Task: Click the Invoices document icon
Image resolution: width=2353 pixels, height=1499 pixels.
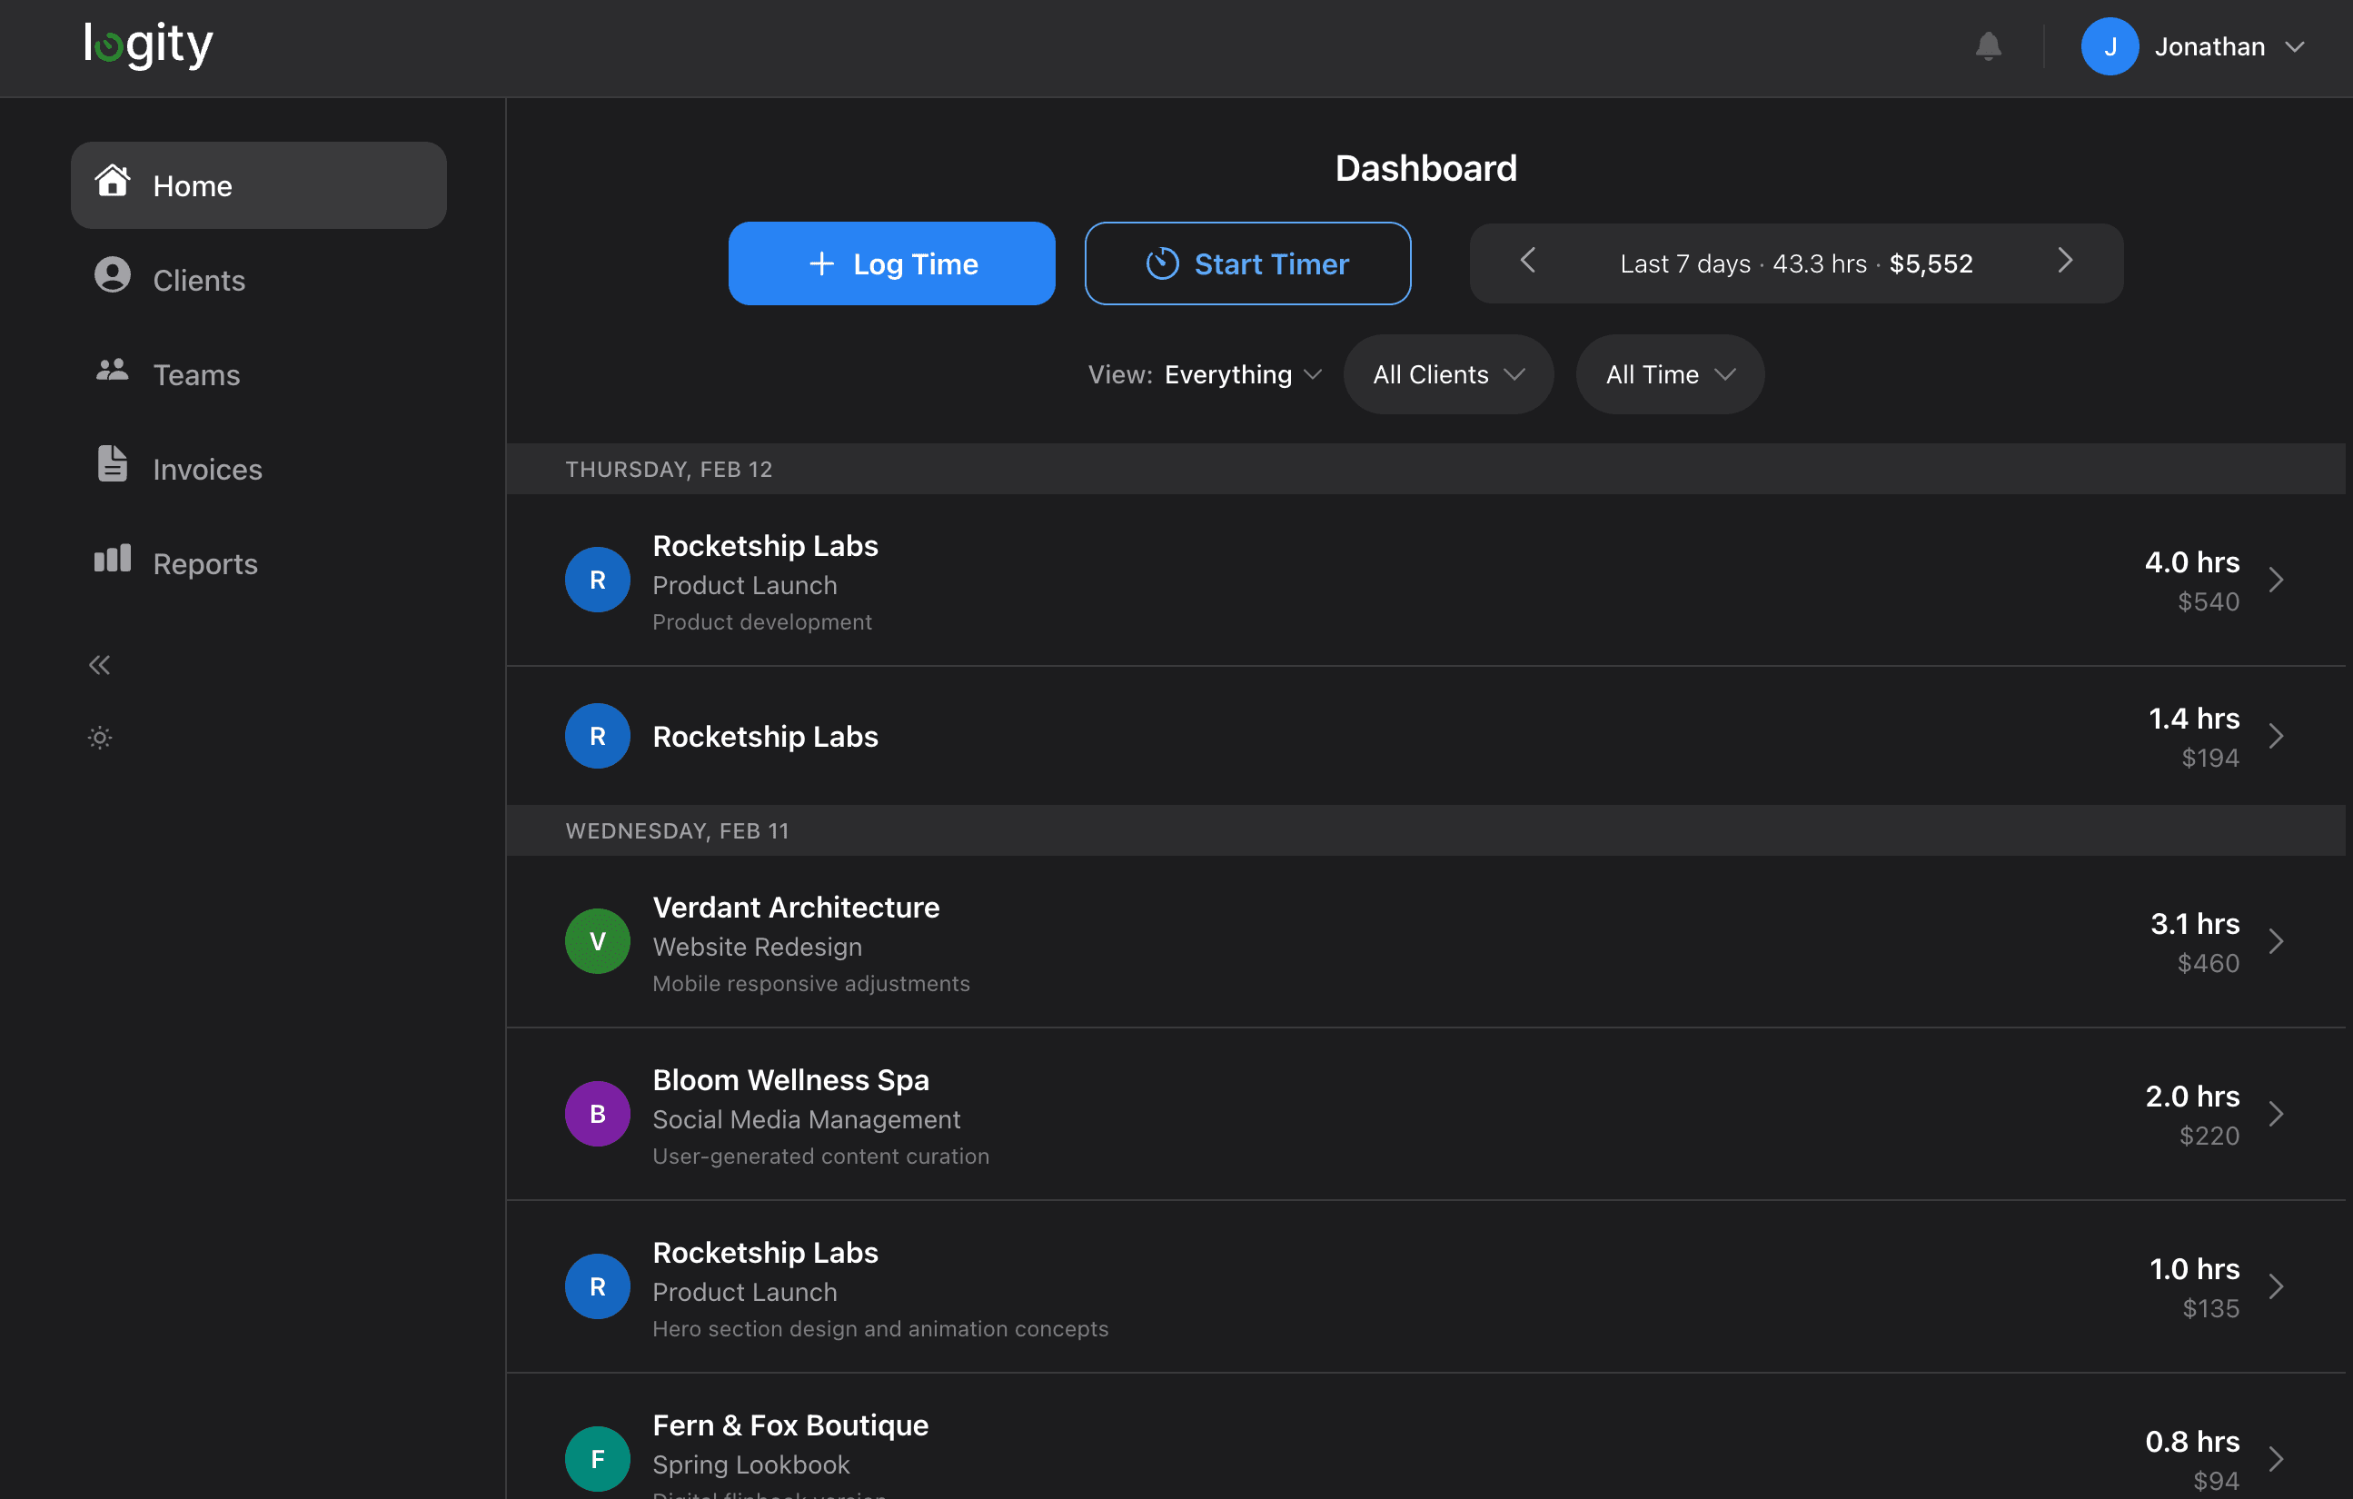Action: (x=113, y=466)
